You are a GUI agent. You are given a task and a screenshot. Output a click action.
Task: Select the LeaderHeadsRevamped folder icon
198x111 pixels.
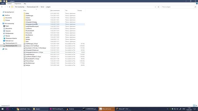(x=24, y=27)
